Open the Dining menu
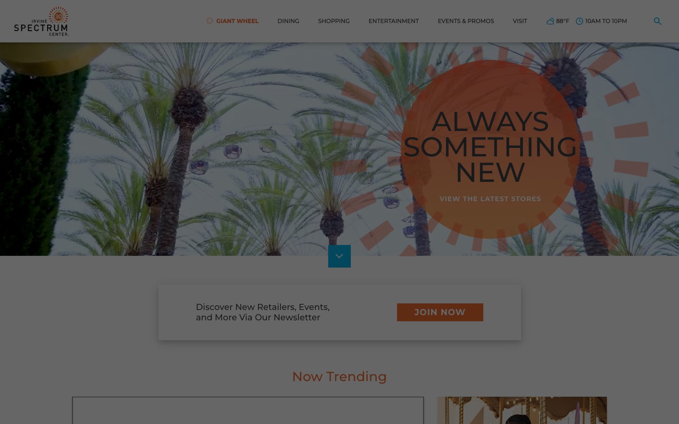The height and width of the screenshot is (424, 679). pyautogui.click(x=288, y=21)
